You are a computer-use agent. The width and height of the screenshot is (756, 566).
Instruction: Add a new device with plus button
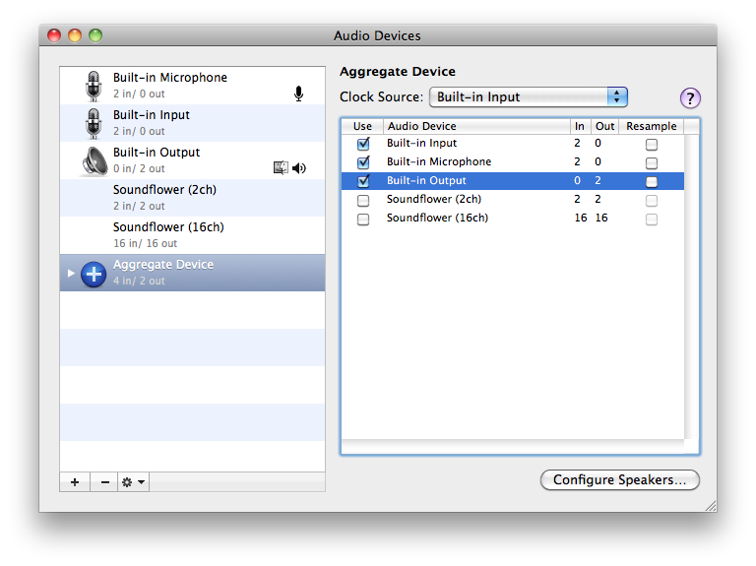pos(75,482)
